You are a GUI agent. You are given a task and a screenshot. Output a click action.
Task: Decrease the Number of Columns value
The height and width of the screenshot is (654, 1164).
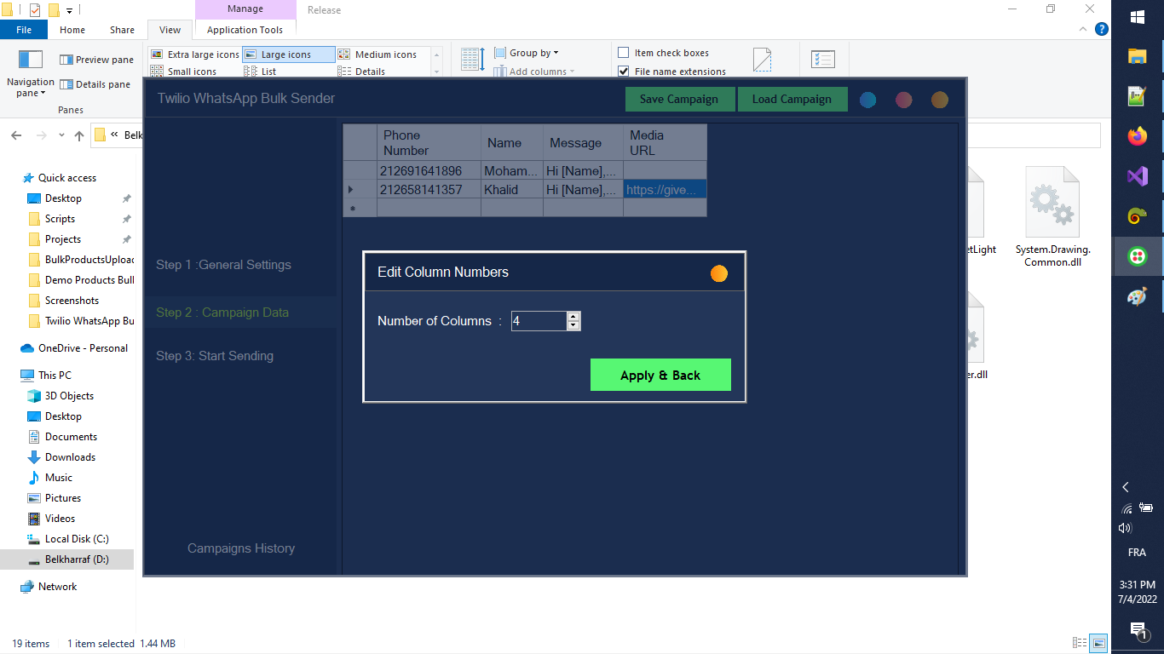tap(573, 325)
